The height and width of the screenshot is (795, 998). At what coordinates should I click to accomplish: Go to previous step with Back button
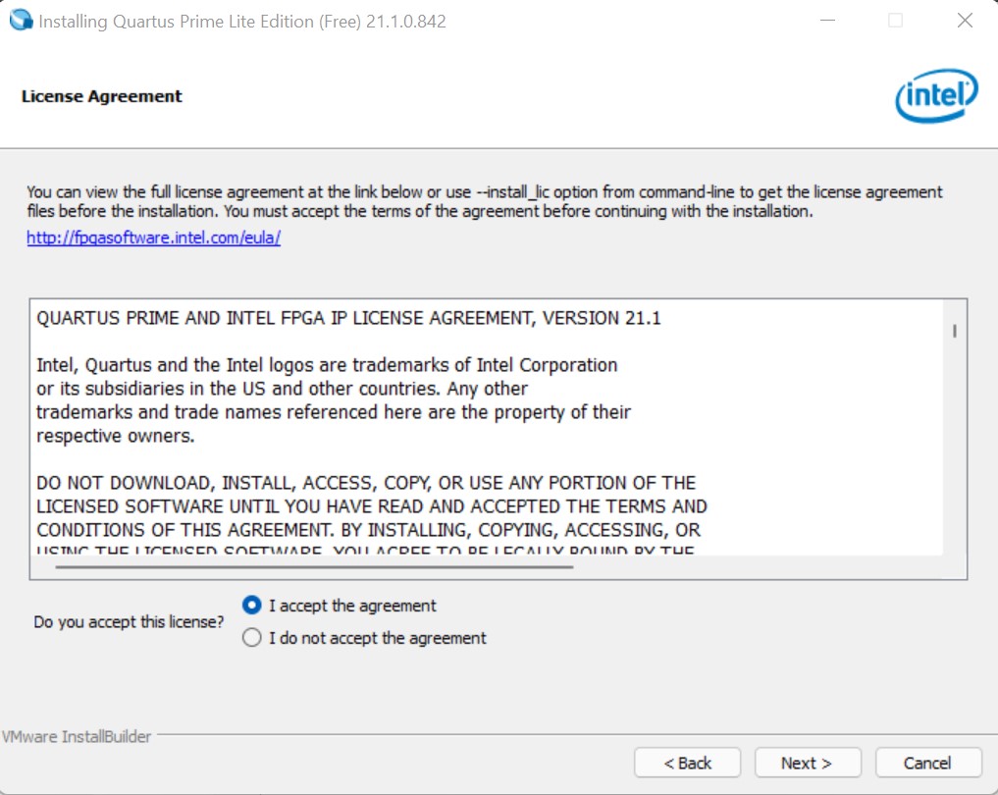tap(687, 763)
